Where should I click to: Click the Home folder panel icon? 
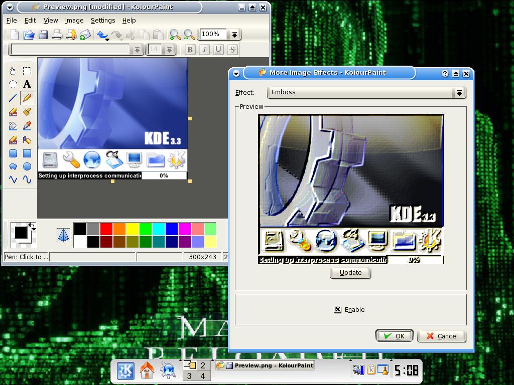point(147,370)
